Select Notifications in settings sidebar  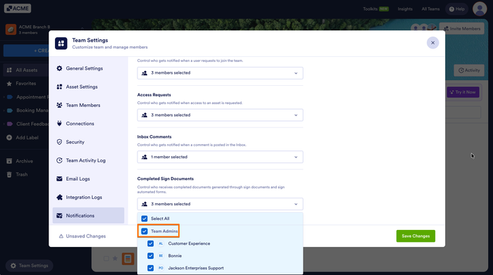[88, 216]
